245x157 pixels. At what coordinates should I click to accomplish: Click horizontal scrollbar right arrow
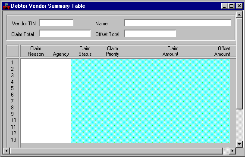point(232,151)
